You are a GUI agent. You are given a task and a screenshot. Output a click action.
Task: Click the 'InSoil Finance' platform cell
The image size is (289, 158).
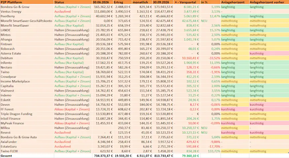coord(27,119)
